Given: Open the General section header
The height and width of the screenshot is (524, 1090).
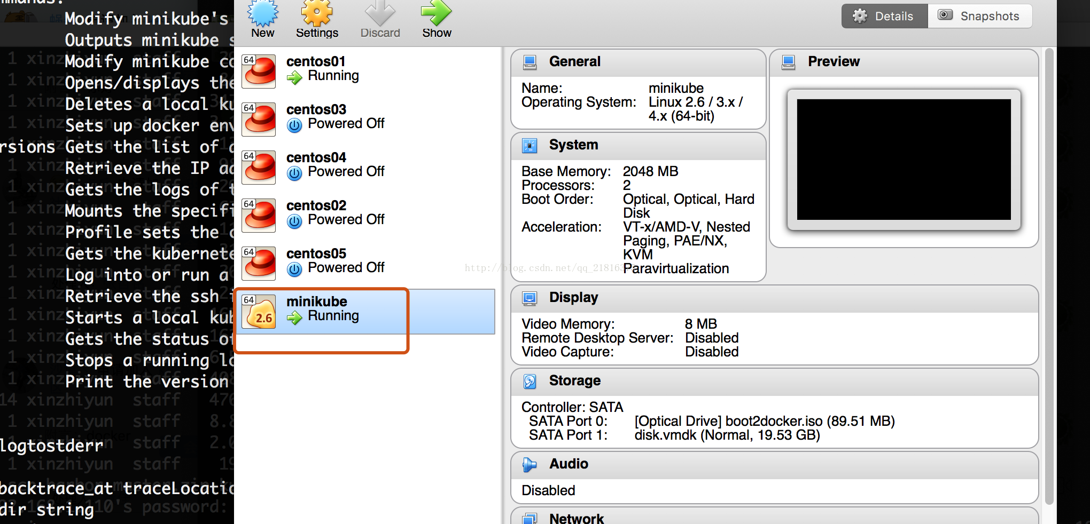Looking at the screenshot, I should click(638, 62).
